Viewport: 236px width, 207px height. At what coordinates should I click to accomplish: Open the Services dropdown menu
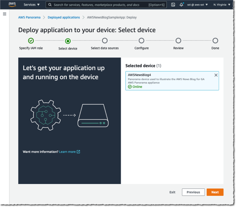click(31, 5)
